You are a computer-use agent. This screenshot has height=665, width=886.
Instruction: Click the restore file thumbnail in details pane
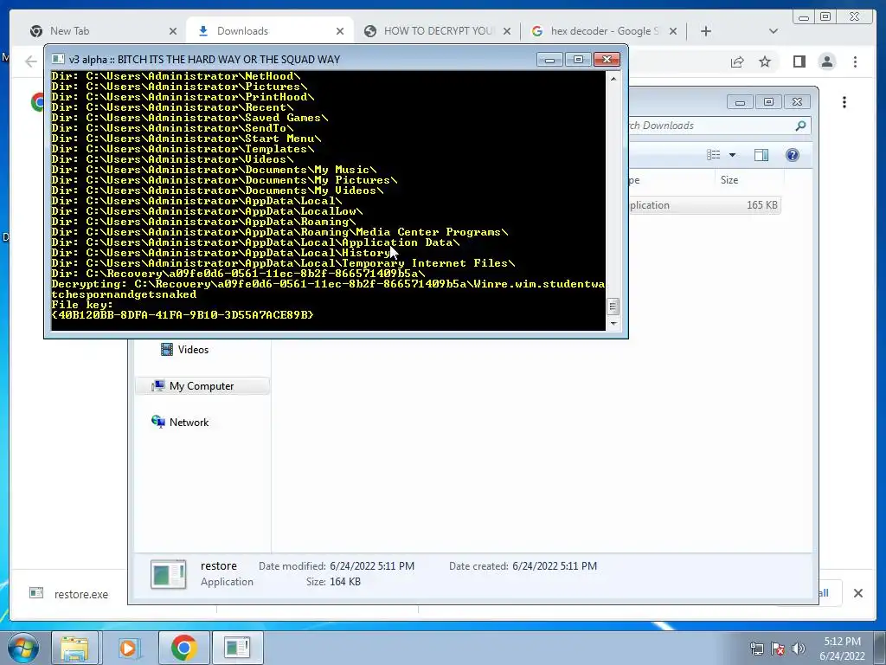coord(169,574)
